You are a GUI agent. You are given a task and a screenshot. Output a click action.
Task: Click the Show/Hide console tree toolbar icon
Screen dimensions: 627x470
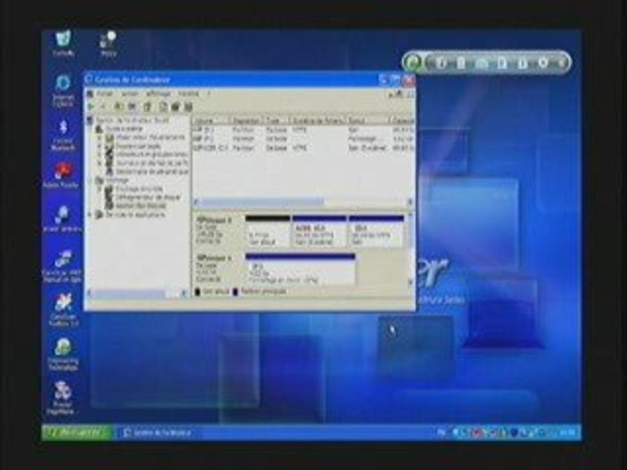pyautogui.click(x=132, y=106)
